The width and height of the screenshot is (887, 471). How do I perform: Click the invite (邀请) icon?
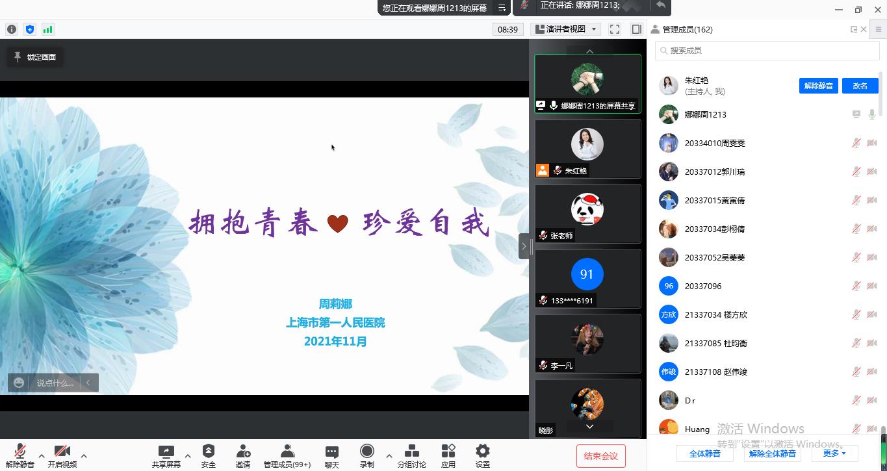point(243,455)
